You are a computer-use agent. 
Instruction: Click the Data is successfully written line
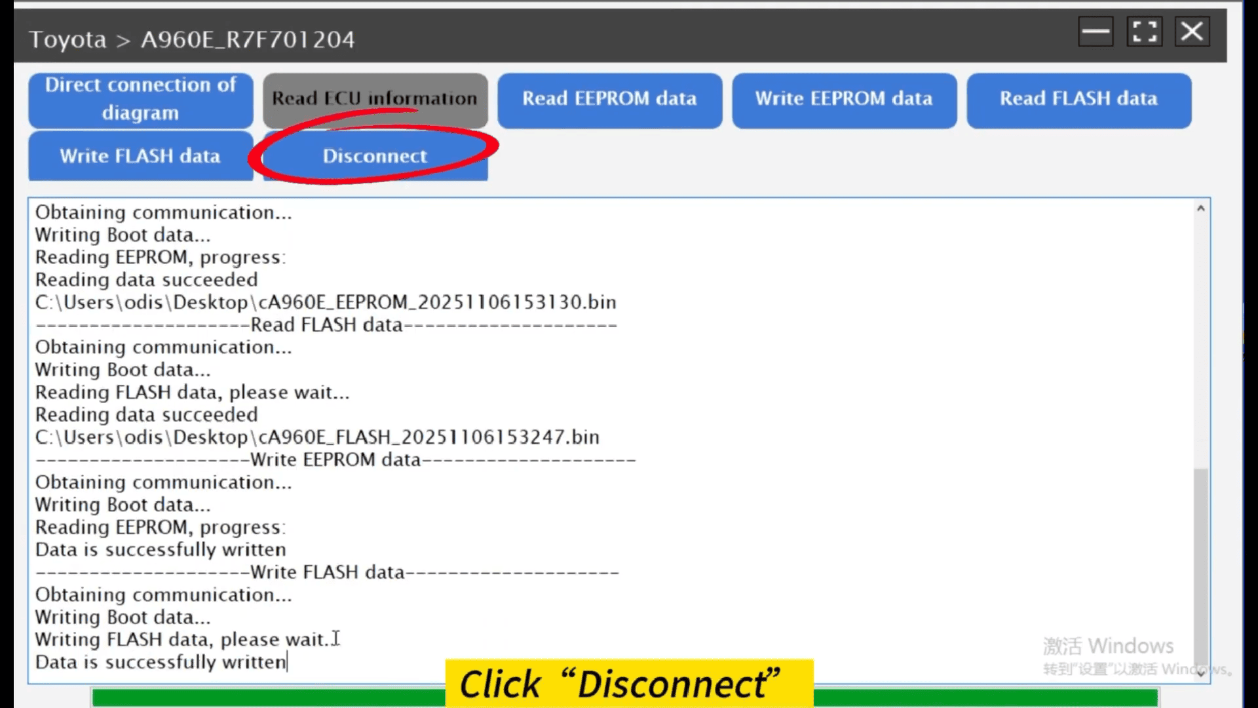161,662
